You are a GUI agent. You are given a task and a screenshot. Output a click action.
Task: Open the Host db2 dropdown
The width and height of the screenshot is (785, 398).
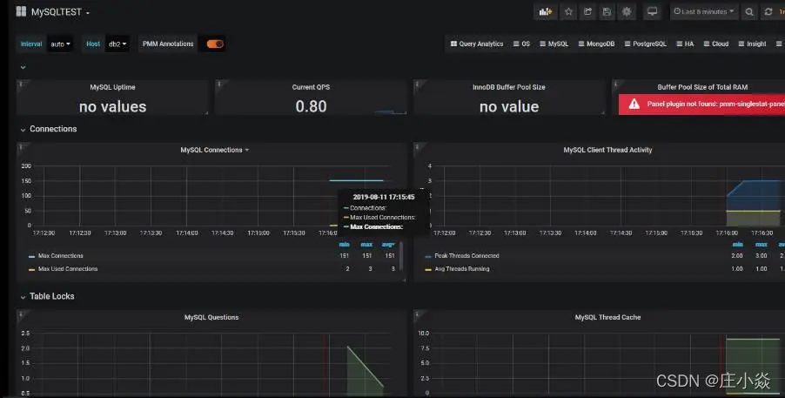pyautogui.click(x=117, y=44)
